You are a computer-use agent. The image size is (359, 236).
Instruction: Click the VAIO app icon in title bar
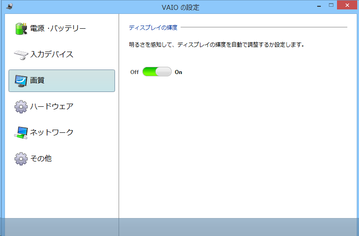coord(9,6)
